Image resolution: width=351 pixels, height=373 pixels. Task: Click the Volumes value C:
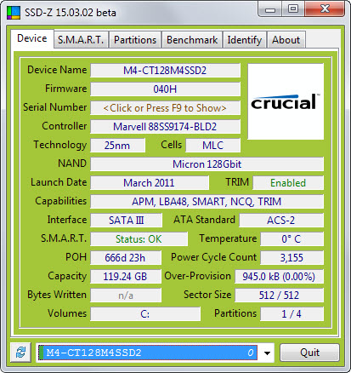click(x=145, y=314)
